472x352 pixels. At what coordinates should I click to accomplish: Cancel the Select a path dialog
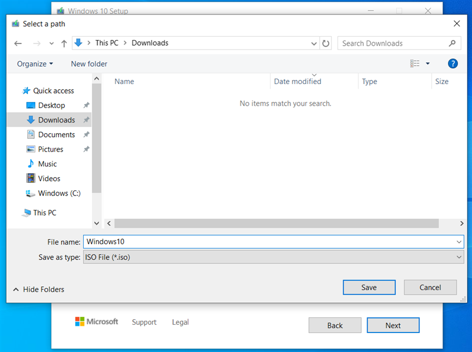pyautogui.click(x=430, y=287)
